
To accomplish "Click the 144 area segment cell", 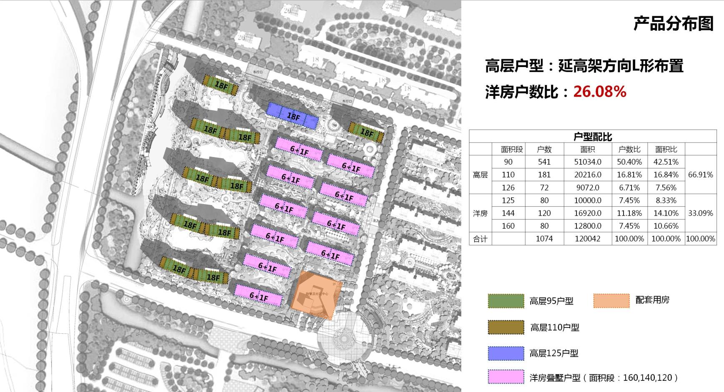I will [x=508, y=213].
